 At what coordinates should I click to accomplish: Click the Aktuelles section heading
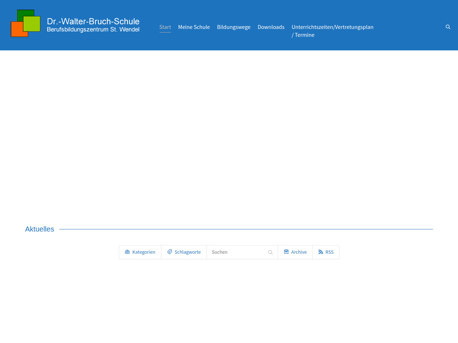click(39, 229)
